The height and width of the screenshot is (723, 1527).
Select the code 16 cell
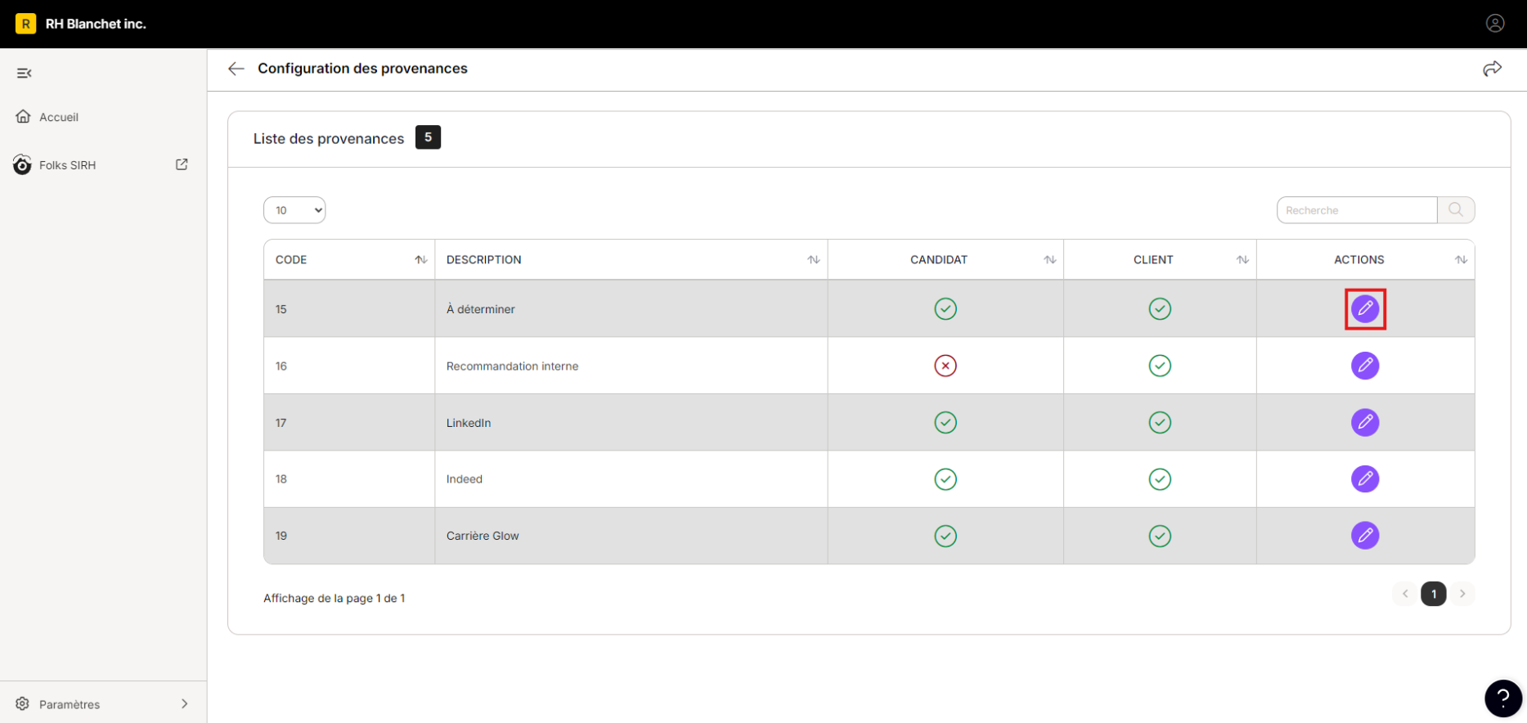(x=349, y=366)
